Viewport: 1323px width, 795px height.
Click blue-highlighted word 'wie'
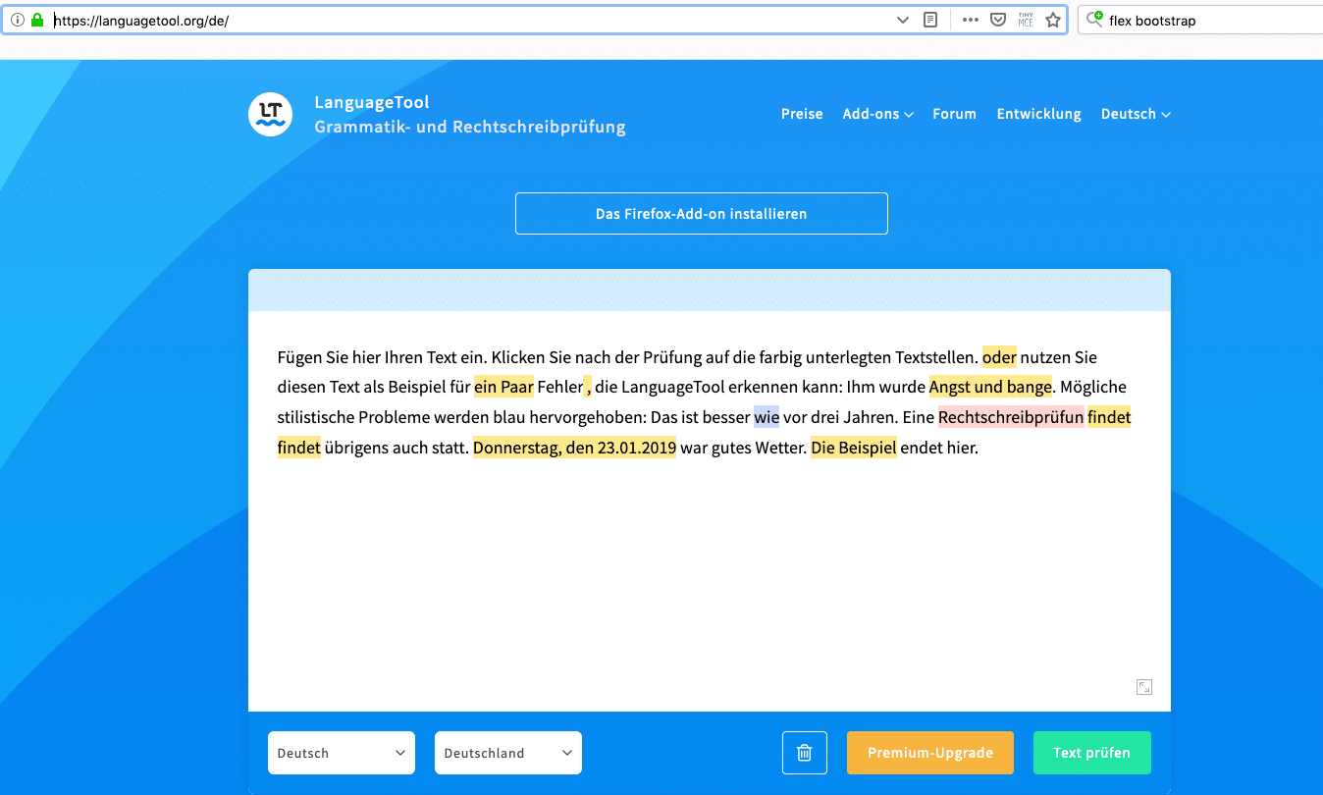point(767,417)
